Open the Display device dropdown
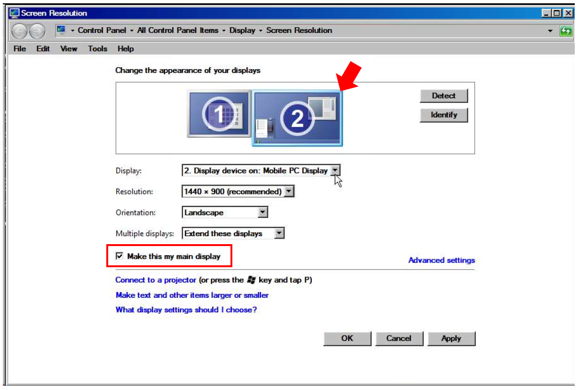Image resolution: width=579 pixels, height=390 pixels. tap(335, 171)
